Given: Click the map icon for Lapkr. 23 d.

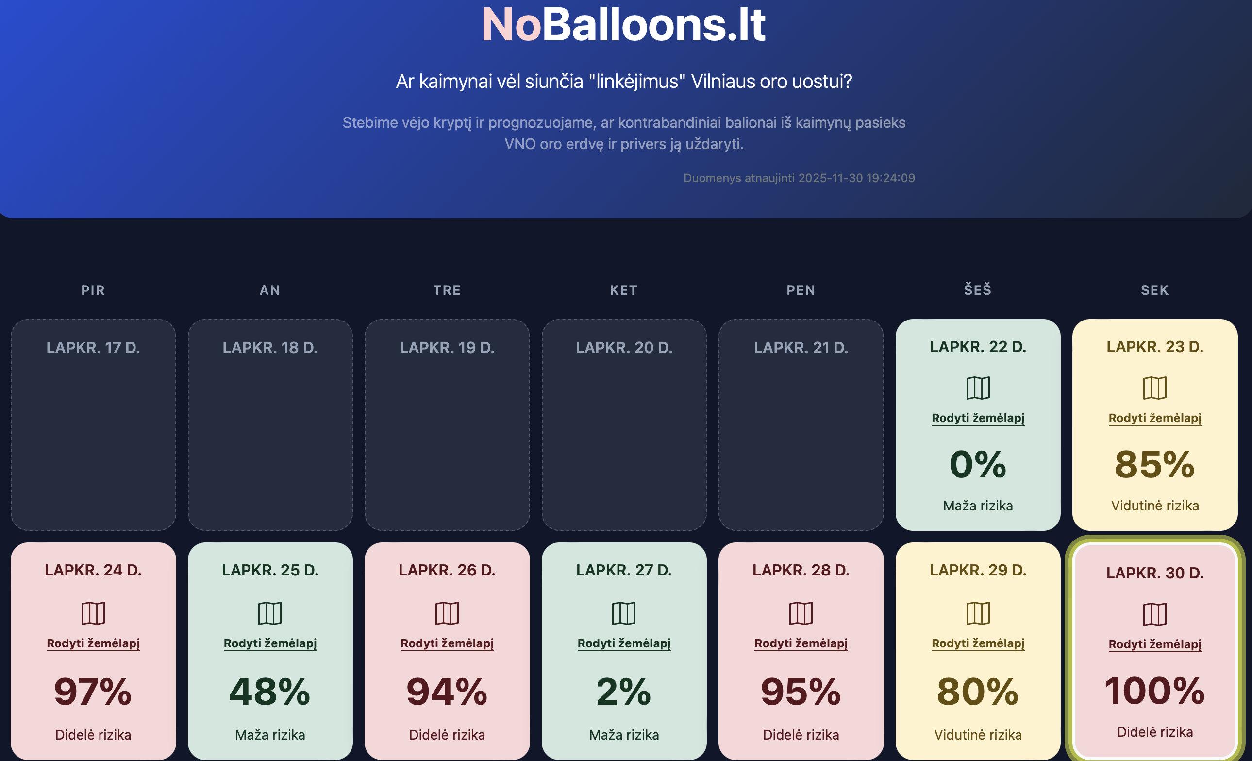Looking at the screenshot, I should [1154, 388].
